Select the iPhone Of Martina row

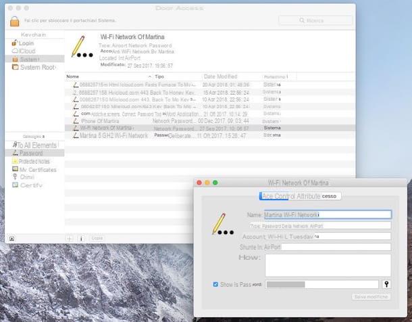pos(210,121)
